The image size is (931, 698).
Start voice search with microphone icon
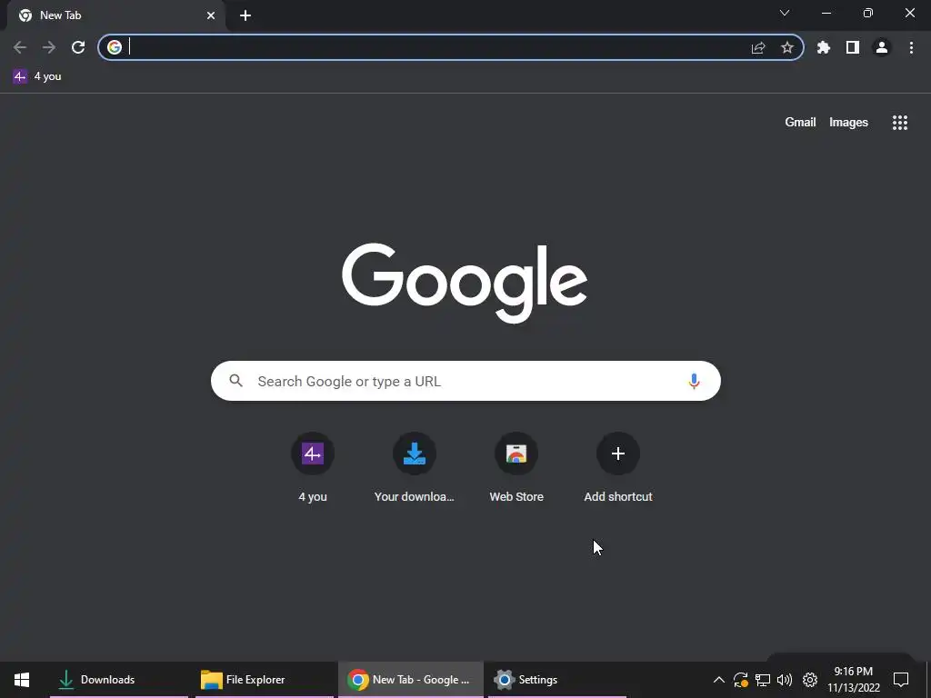(694, 381)
